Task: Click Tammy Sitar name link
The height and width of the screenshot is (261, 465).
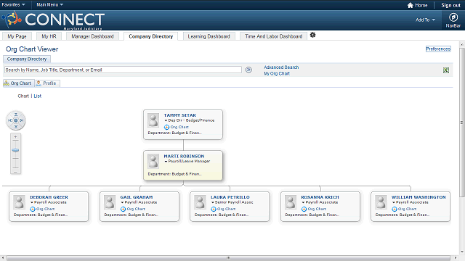Action: point(179,115)
